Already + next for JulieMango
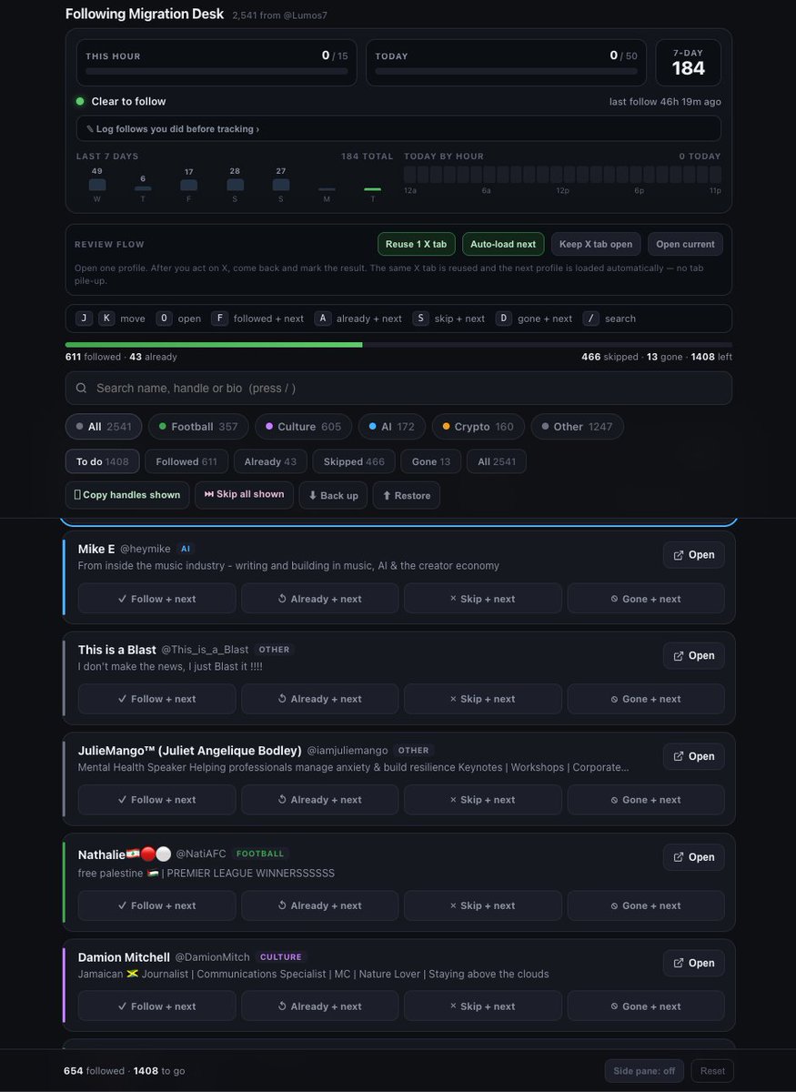The image size is (796, 1092). coord(319,800)
